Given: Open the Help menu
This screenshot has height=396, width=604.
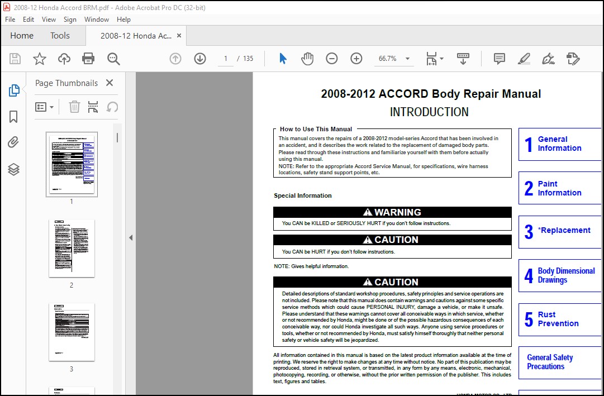Looking at the screenshot, I should [123, 19].
